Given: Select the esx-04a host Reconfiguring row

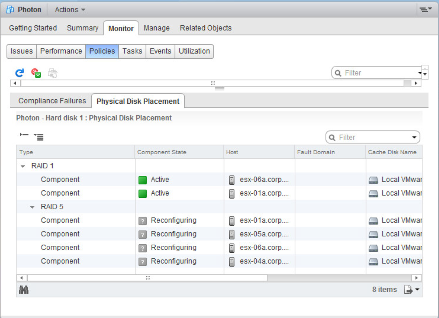Looking at the screenshot, I should coord(173,261).
